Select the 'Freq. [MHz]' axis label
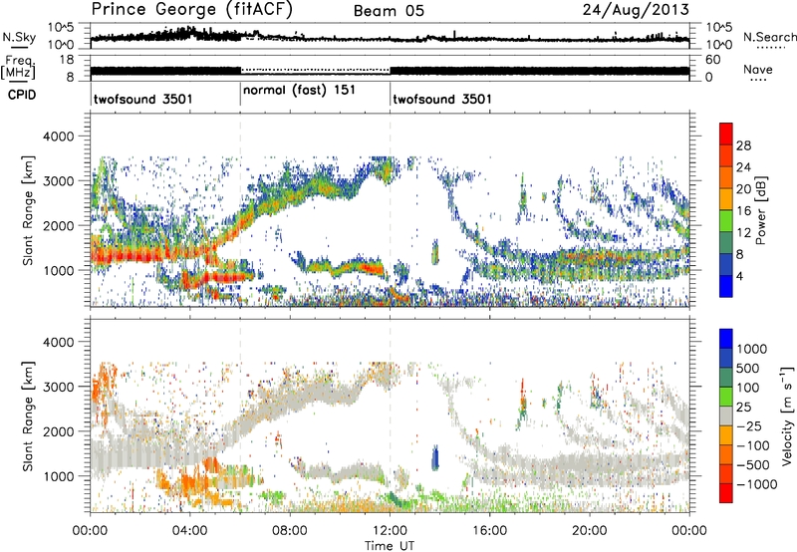Screen dimensions: 797x552 (18, 68)
